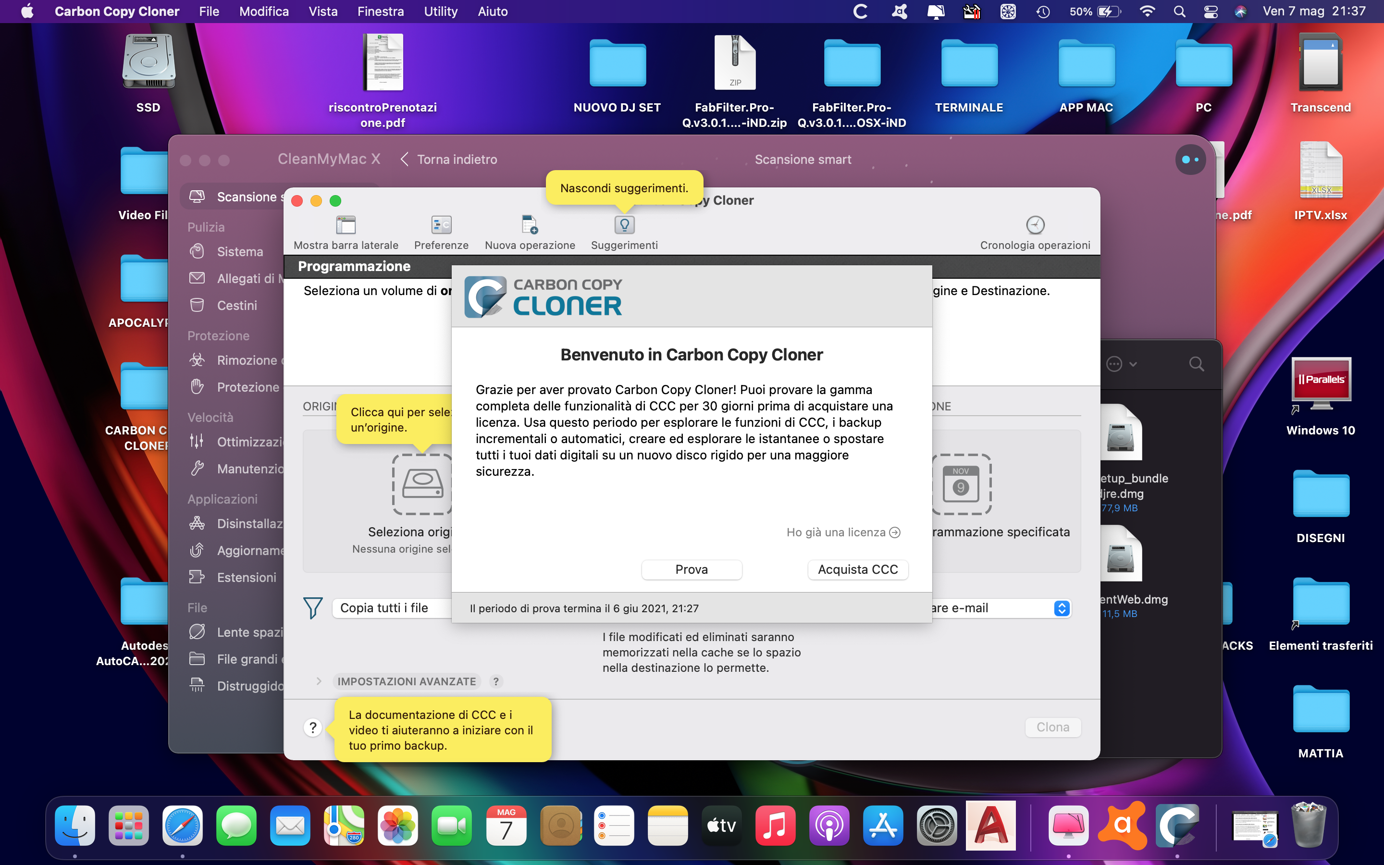Click the Prova button
This screenshot has width=1384, height=865.
(692, 570)
